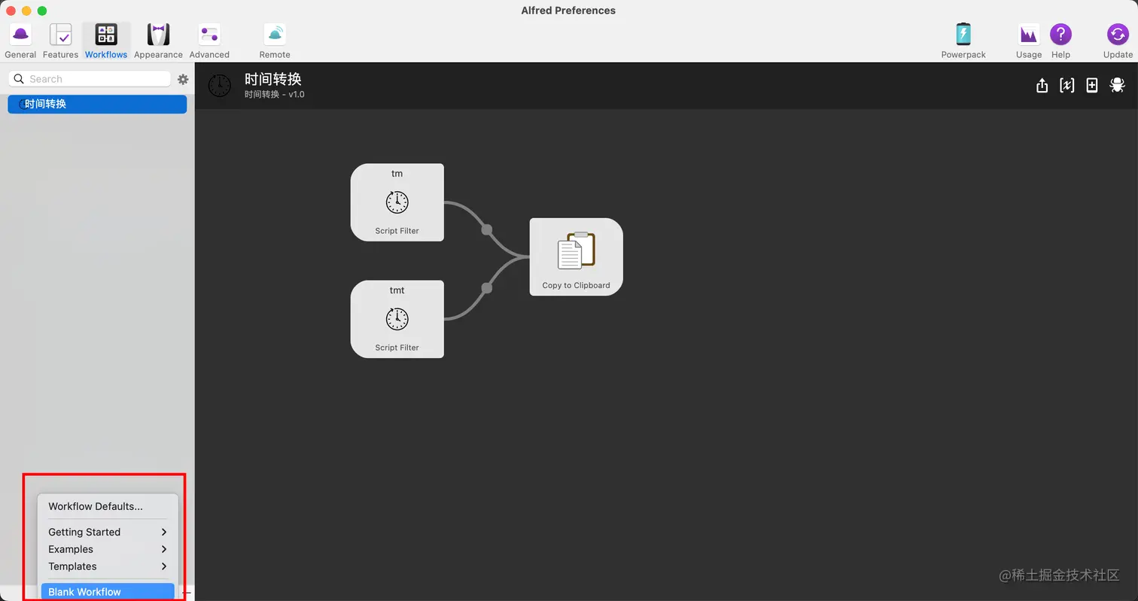Screen dimensions: 1138x601
Task: Select 时间转换 workflow in sidebar
Action: click(x=97, y=104)
